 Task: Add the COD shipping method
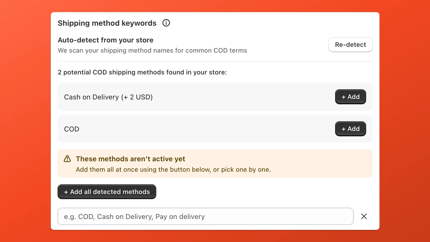point(350,129)
